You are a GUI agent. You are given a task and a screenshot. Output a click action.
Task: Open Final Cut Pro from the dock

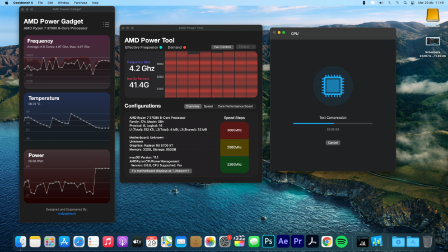[239, 241]
